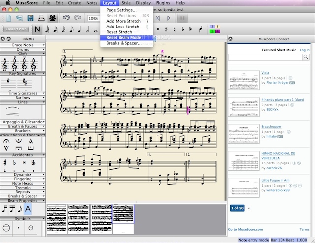Select the fermata symbol in Articulations palette
Viewport: 315px width, 243px height.
click(6, 141)
